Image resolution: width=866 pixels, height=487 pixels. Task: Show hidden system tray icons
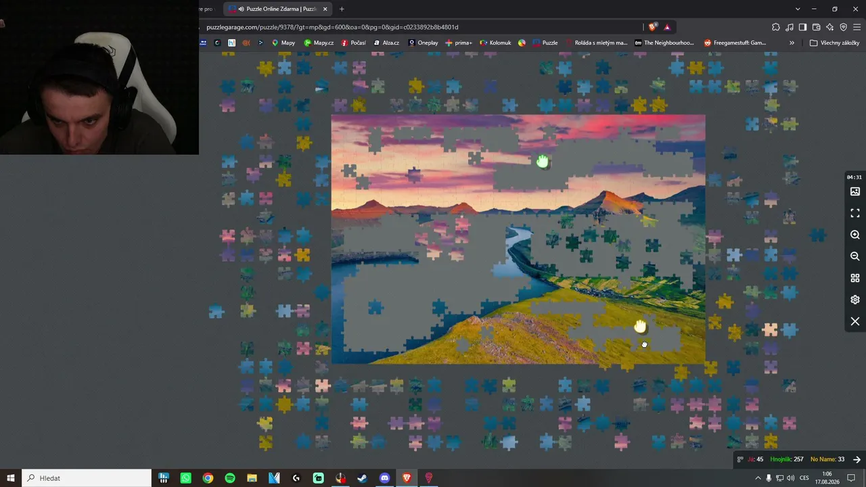click(758, 478)
